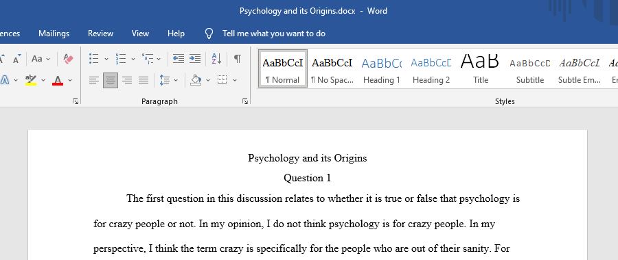
Task: Click the Decrease Indent icon
Action: point(179,59)
